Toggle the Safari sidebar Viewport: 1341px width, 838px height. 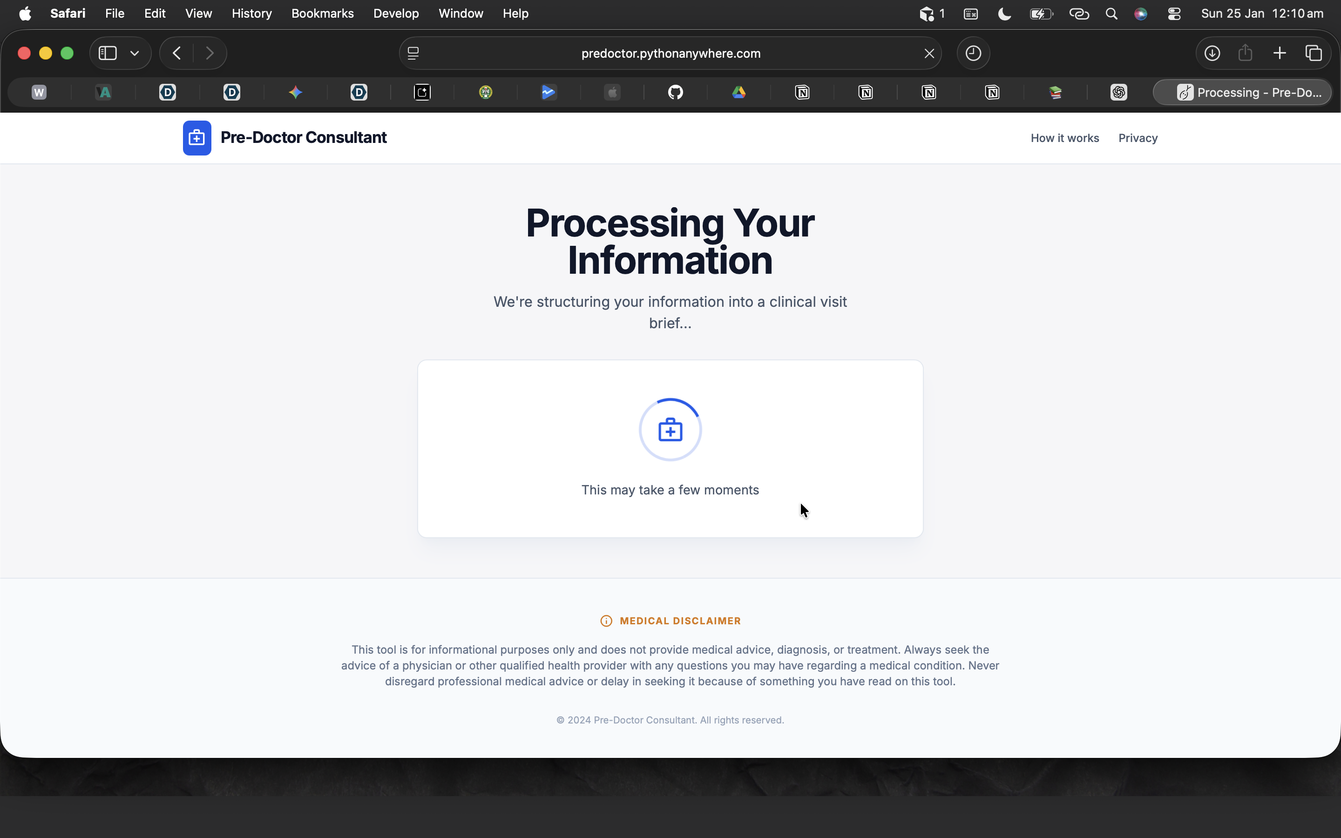pyautogui.click(x=108, y=53)
